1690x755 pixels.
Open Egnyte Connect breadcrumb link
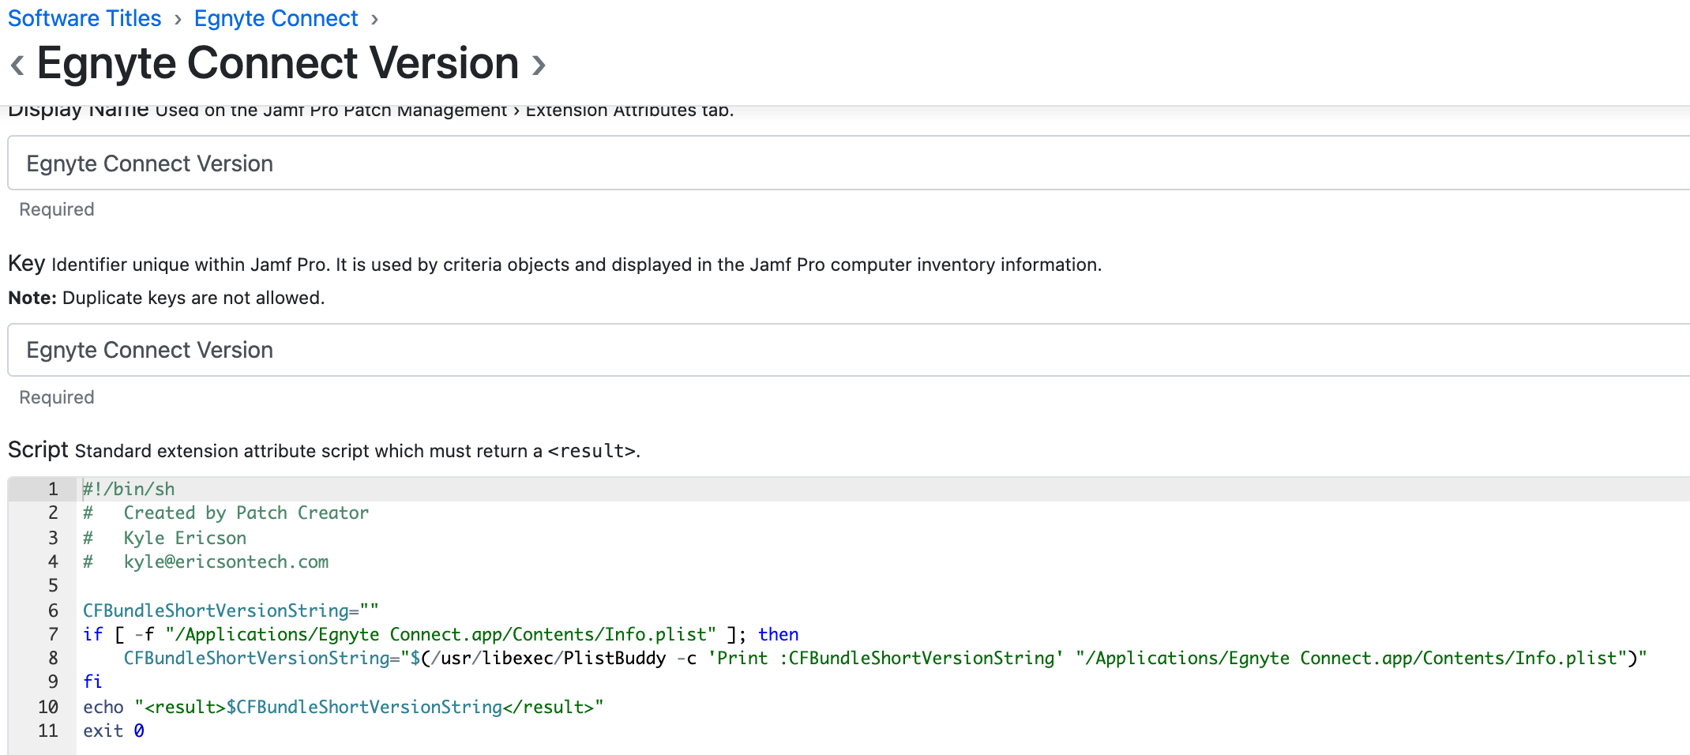point(276,18)
